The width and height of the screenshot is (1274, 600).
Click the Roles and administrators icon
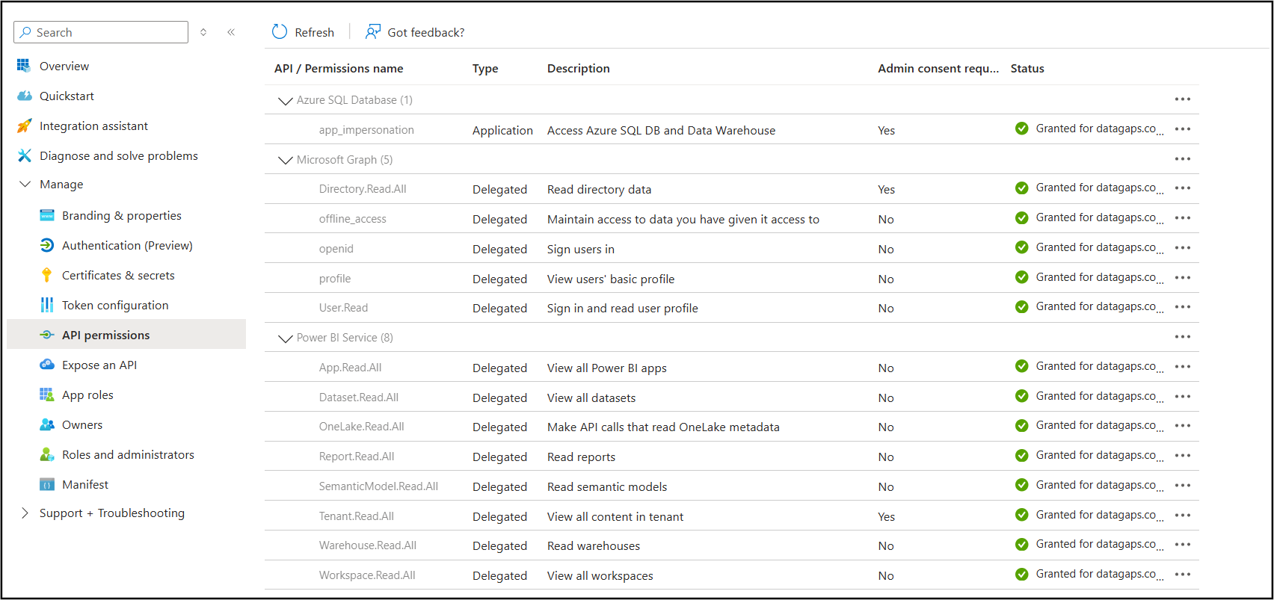coord(47,454)
